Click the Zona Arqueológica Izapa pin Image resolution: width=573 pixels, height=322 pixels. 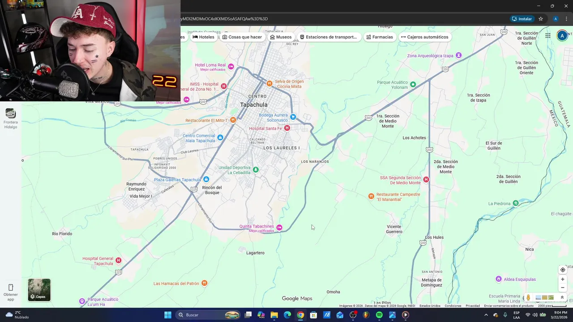458,55
